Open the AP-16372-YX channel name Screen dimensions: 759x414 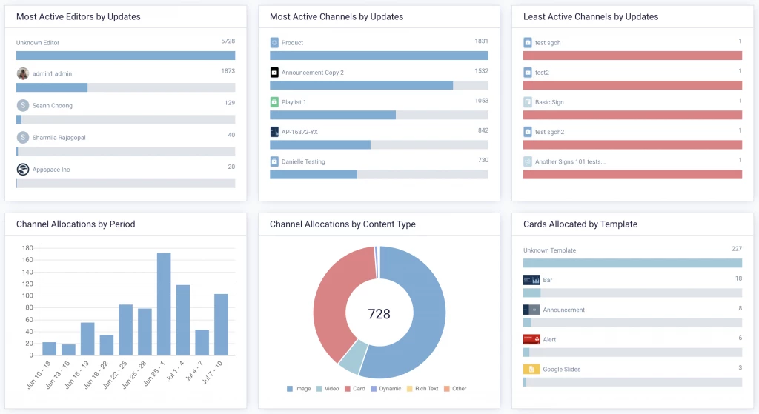299,132
